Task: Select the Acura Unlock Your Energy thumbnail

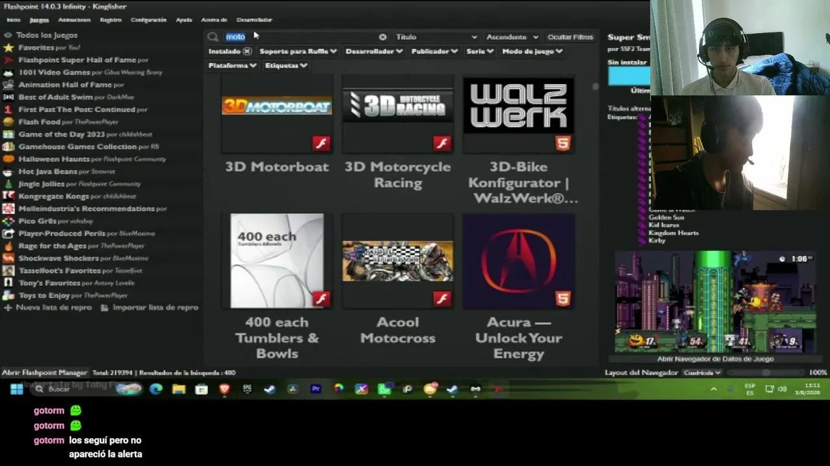Action: 519,261
